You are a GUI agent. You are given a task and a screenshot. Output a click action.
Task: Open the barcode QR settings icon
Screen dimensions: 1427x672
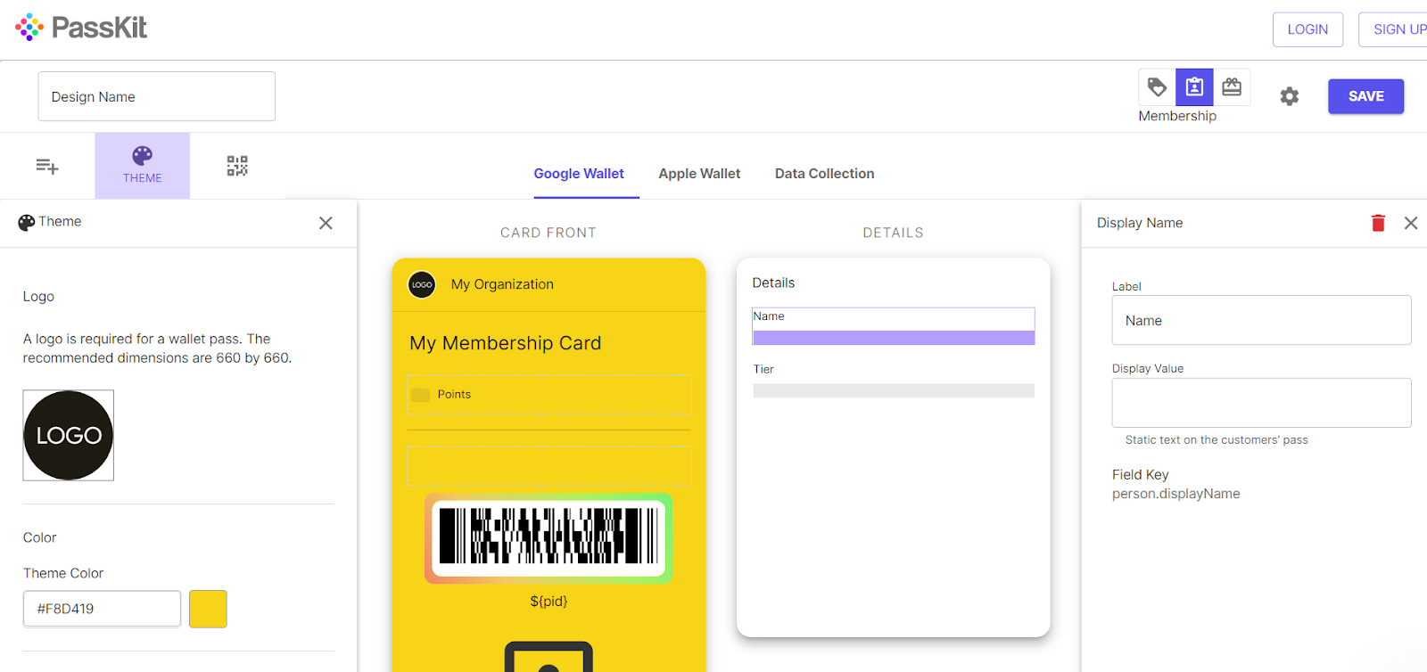237,166
